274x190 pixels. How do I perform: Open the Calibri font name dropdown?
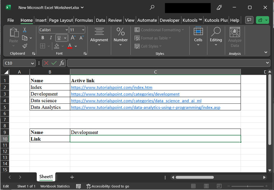tap(66, 30)
